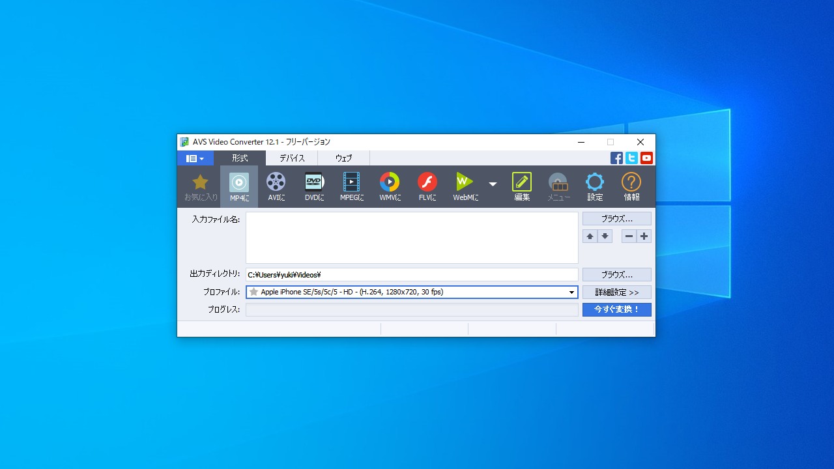Open the Twitter link icon
This screenshot has height=469, width=834.
(631, 158)
